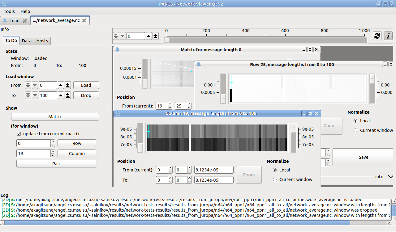
Task: Open the info icon button at top right
Action: tap(388, 36)
